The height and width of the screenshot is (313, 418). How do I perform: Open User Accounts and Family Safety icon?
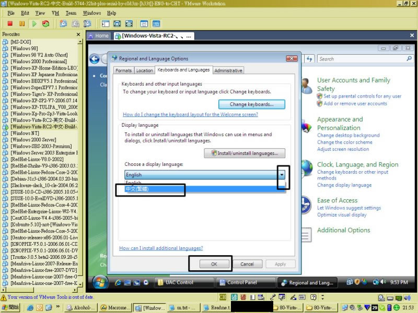(x=307, y=86)
